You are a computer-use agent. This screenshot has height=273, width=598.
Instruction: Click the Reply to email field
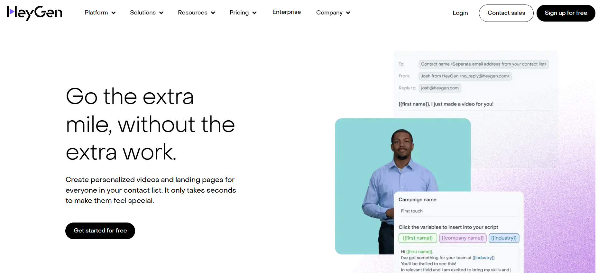pyautogui.click(x=440, y=88)
